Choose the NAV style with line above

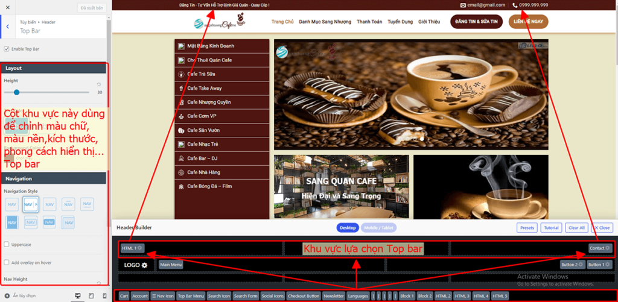[x=68, y=204]
